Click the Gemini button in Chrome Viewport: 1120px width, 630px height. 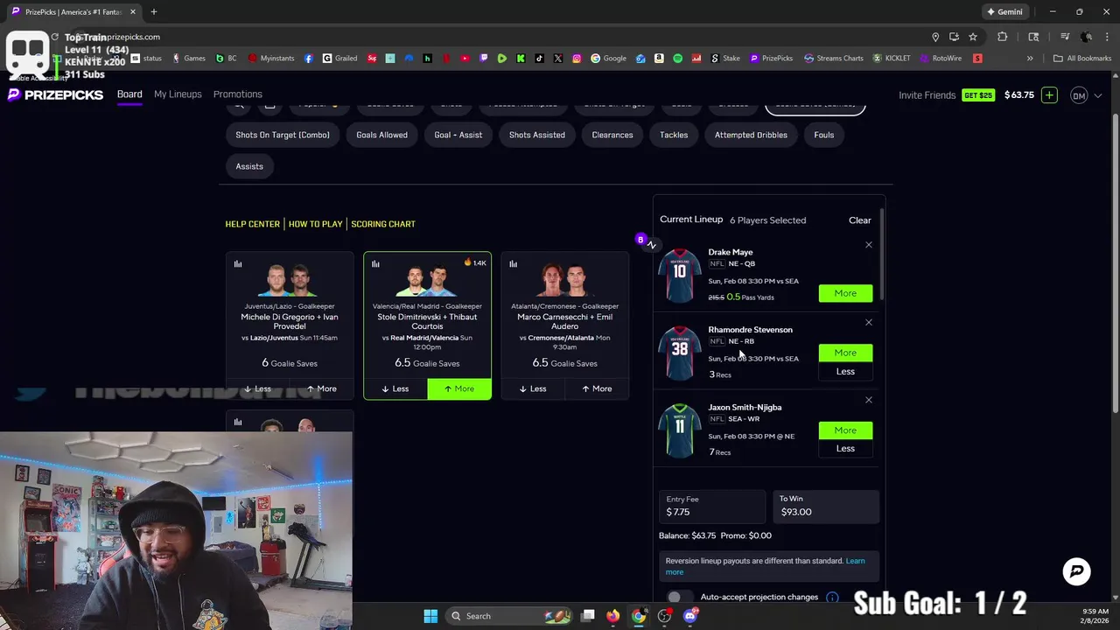pos(1004,12)
